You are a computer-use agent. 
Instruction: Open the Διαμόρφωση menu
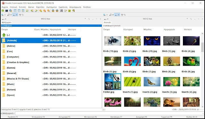click(x=75, y=7)
